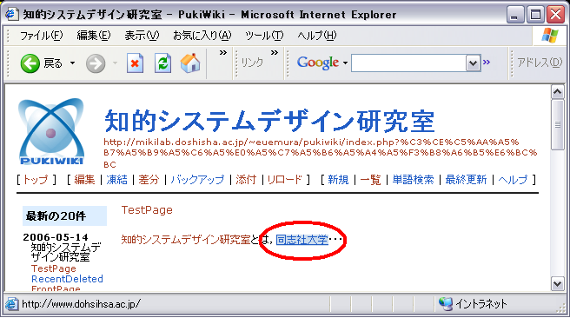Screen dimensions: 570x318
Task: Open the ファイル(F) menu
Action: pos(41,36)
